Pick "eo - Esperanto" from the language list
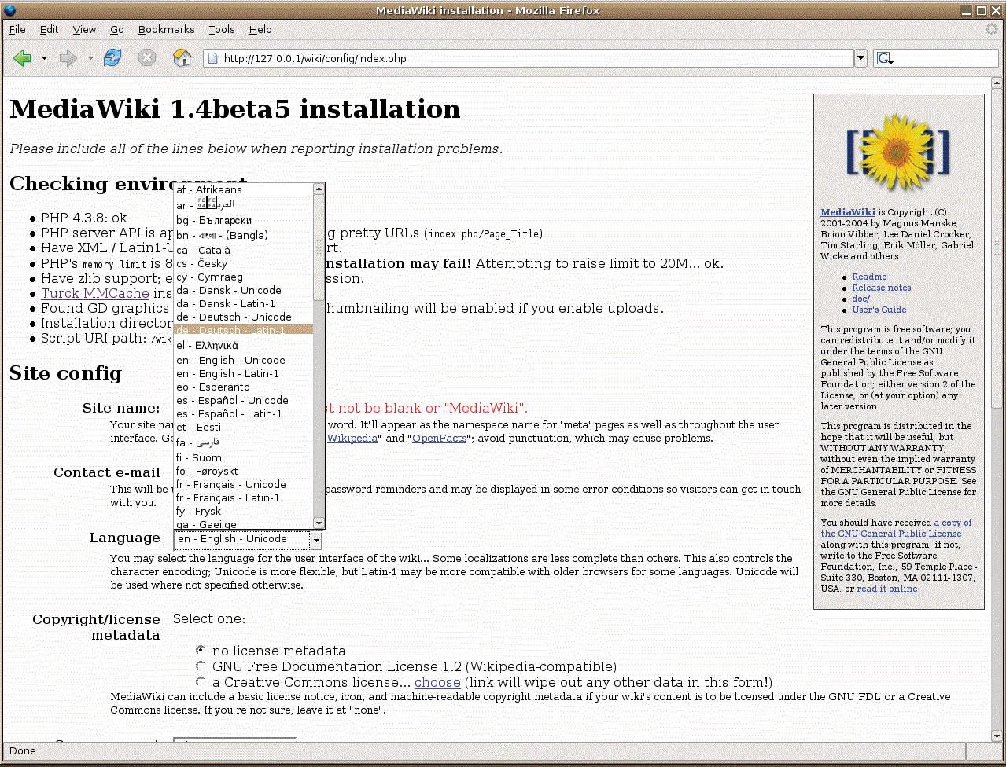The image size is (1006, 767). [x=243, y=387]
